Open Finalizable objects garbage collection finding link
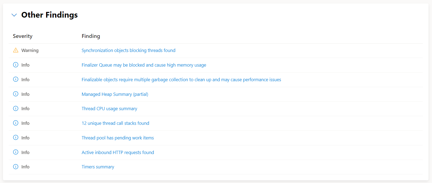This screenshot has height=183, width=432. point(181,80)
